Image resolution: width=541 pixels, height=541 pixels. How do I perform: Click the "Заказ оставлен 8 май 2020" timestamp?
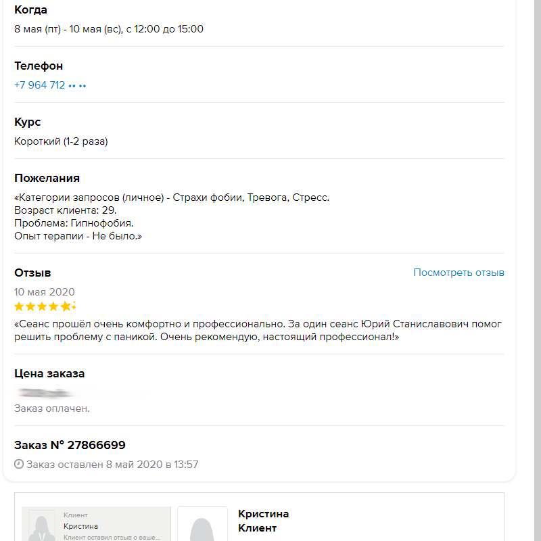tap(112, 465)
